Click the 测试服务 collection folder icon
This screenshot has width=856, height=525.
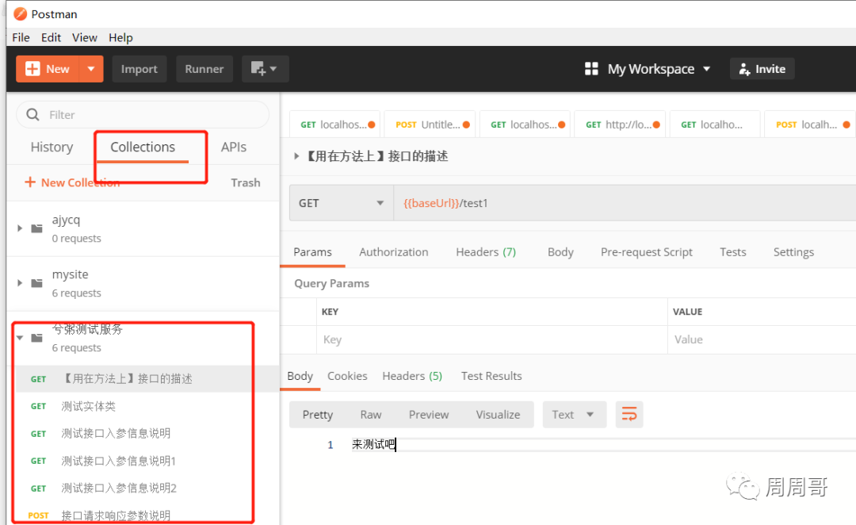36,338
